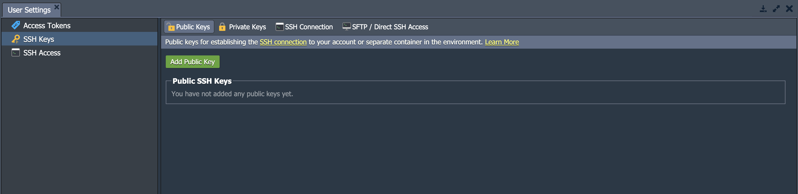Viewport: 798px width, 194px height.
Task: Open Access Tokens in sidebar
Action: (79, 25)
